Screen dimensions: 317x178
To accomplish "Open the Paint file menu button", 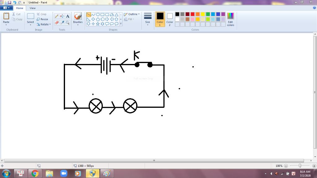I will (7, 8).
